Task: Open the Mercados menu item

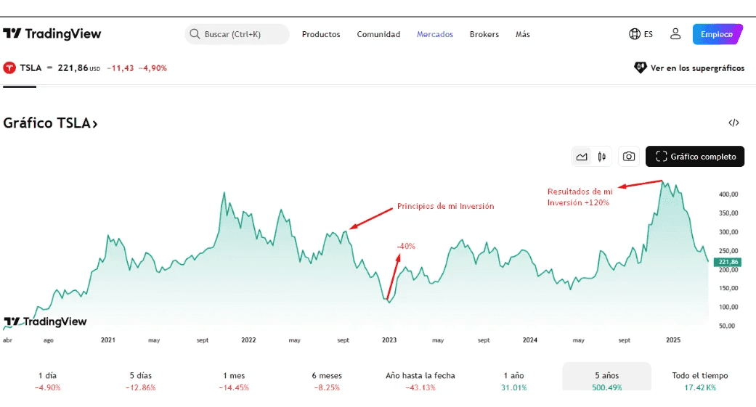Action: pos(435,34)
